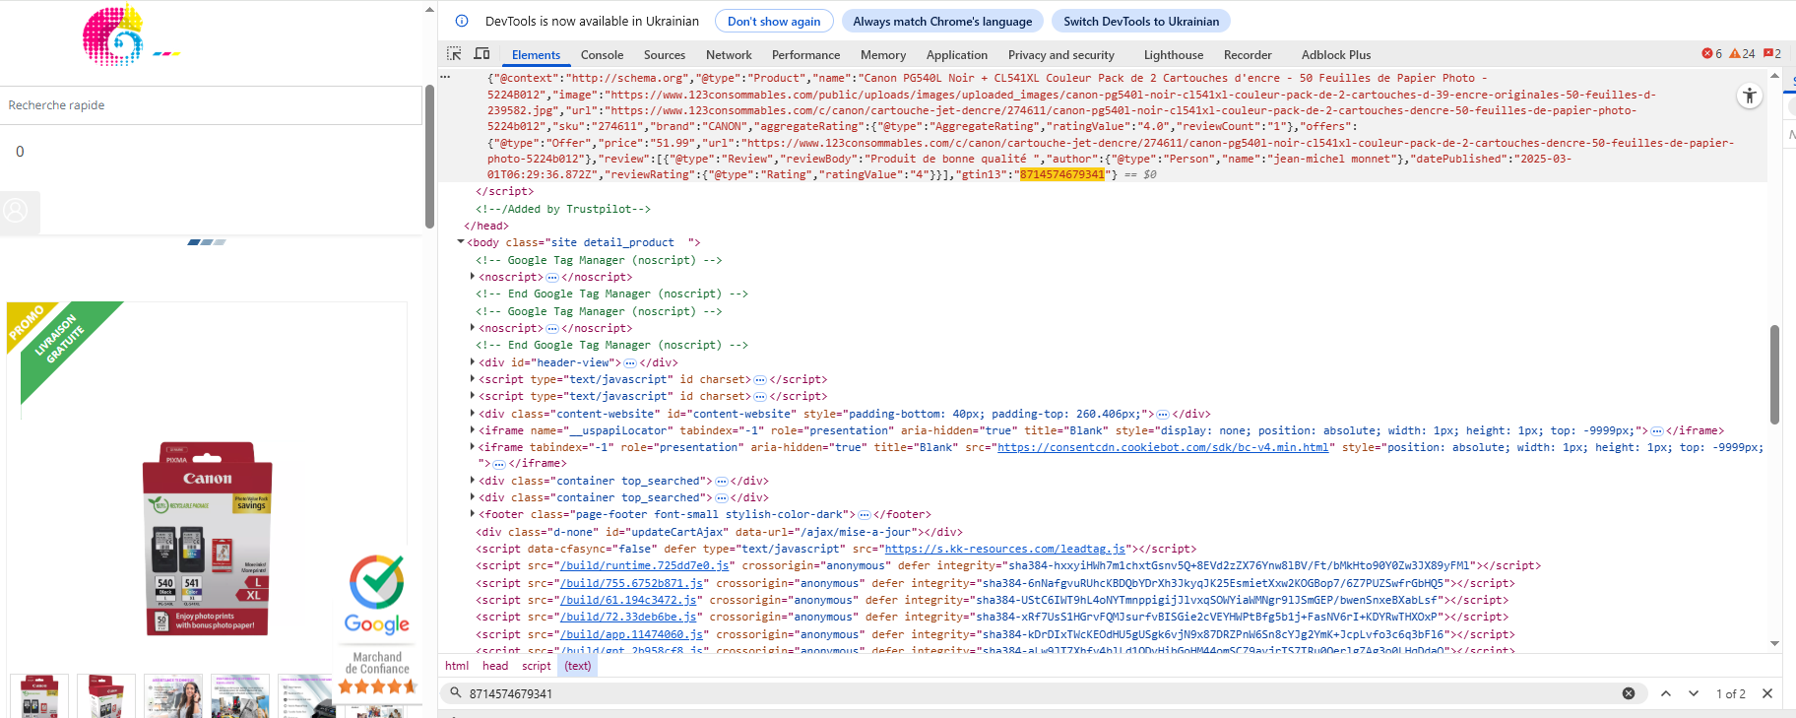
Task: Expand the first noscript node
Action: point(473,277)
